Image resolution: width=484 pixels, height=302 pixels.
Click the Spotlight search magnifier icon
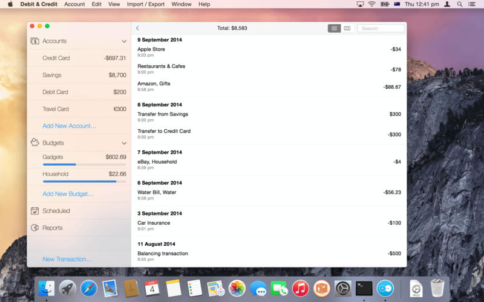pyautogui.click(x=460, y=4)
